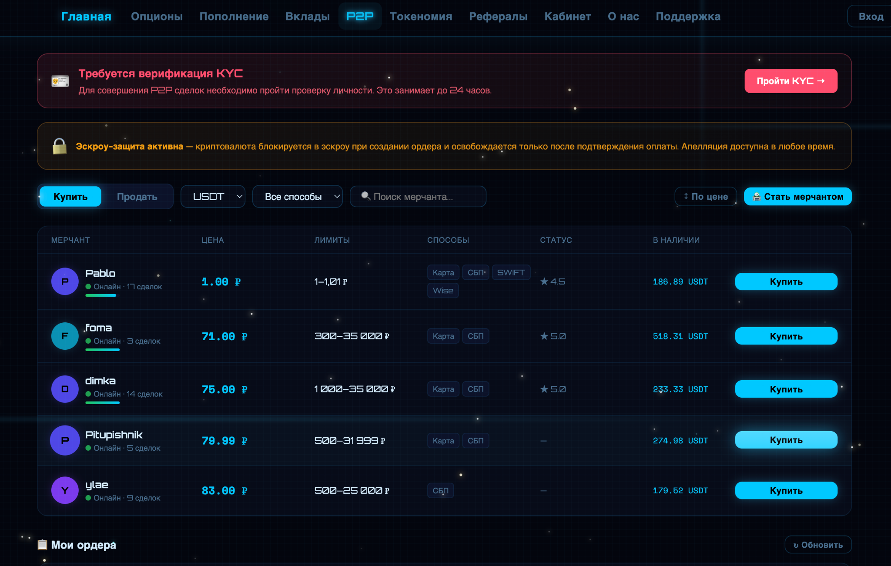Click foma's teal F avatar
The height and width of the screenshot is (566, 891).
pos(65,336)
